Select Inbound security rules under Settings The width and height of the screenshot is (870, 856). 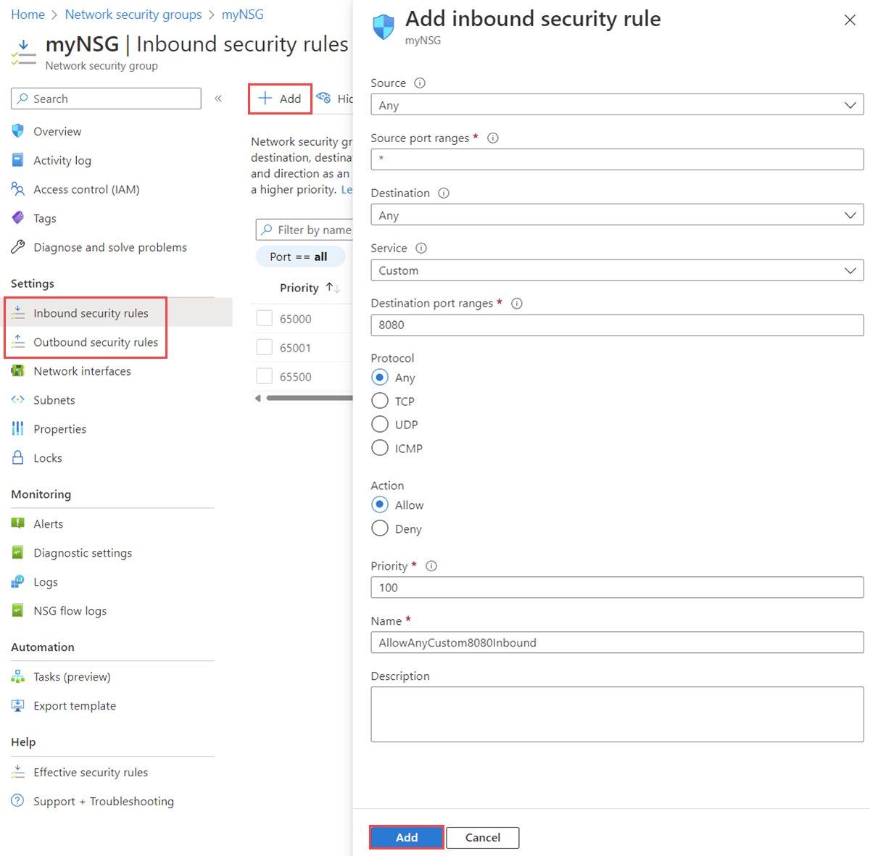(x=91, y=312)
